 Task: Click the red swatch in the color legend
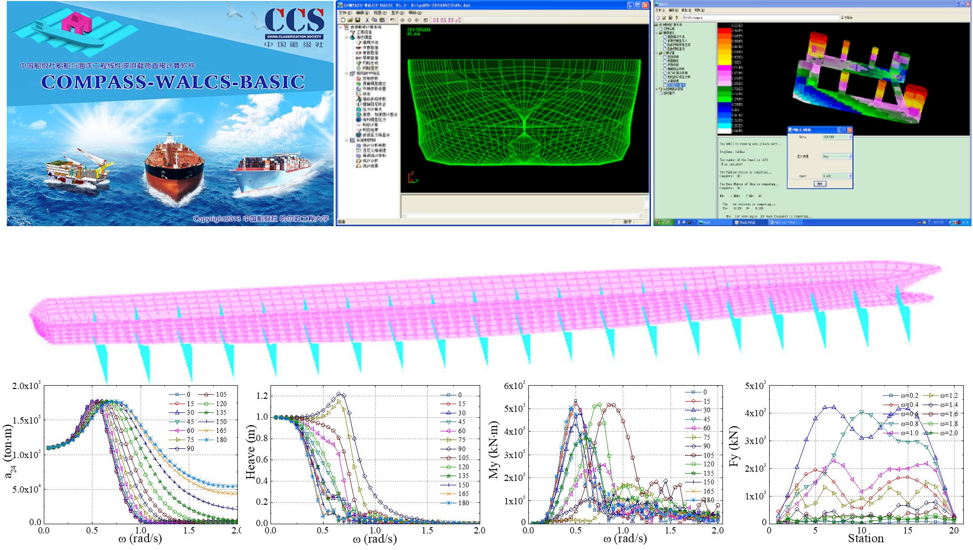(724, 30)
